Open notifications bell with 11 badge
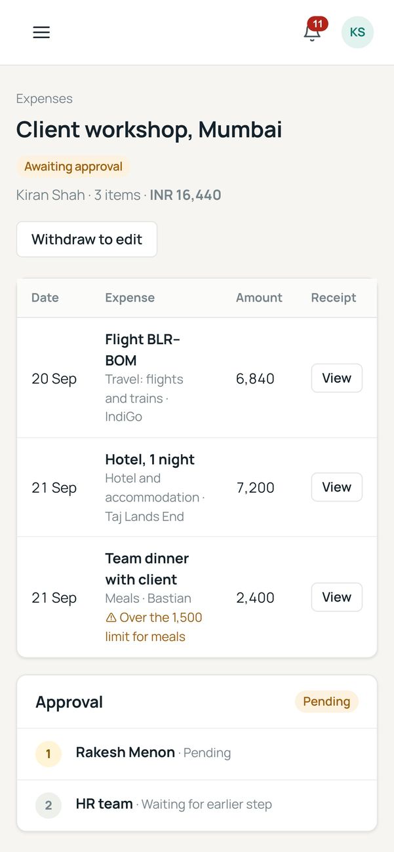Image resolution: width=394 pixels, height=852 pixels. (313, 32)
